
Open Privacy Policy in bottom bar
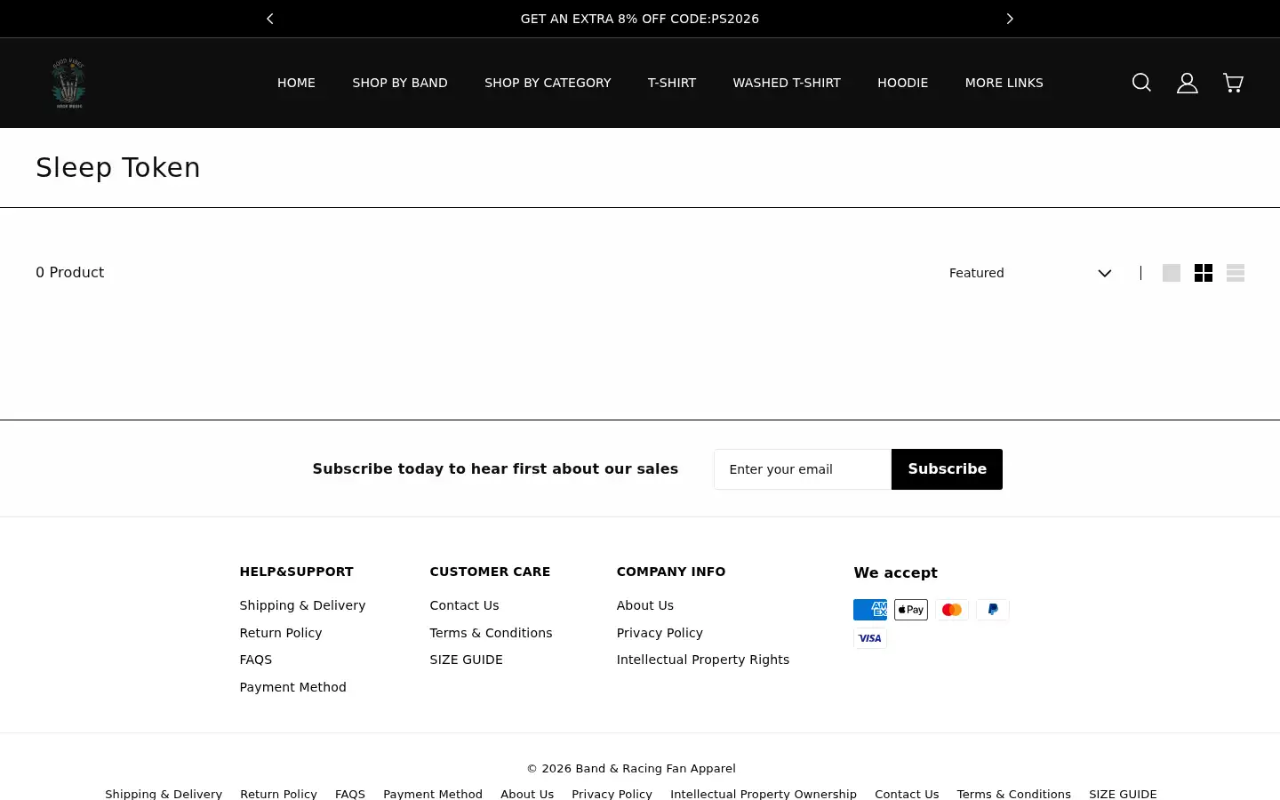612,794
